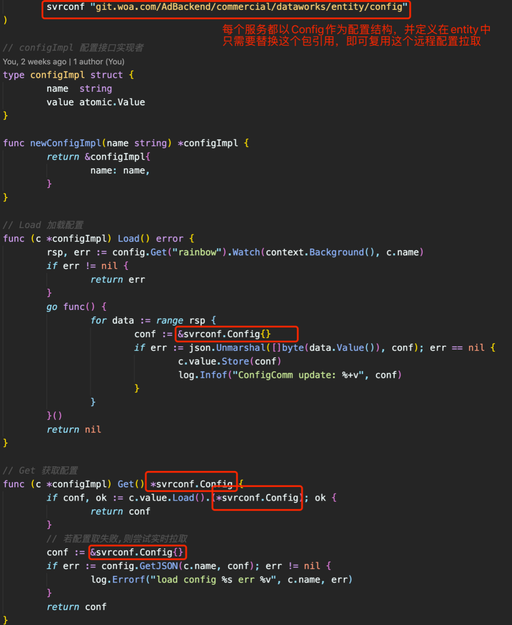Click the (*svrconf.Config) type assertion
The height and width of the screenshot is (625, 512).
pyautogui.click(x=257, y=498)
